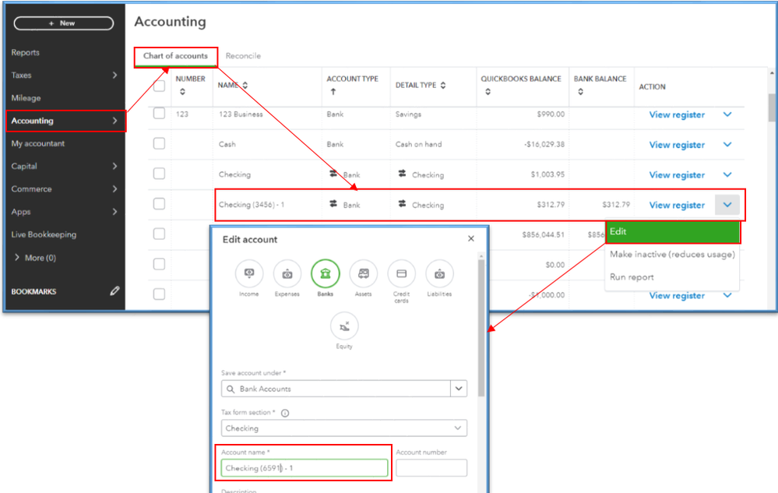Open My accountant in the sidebar

[x=37, y=143]
